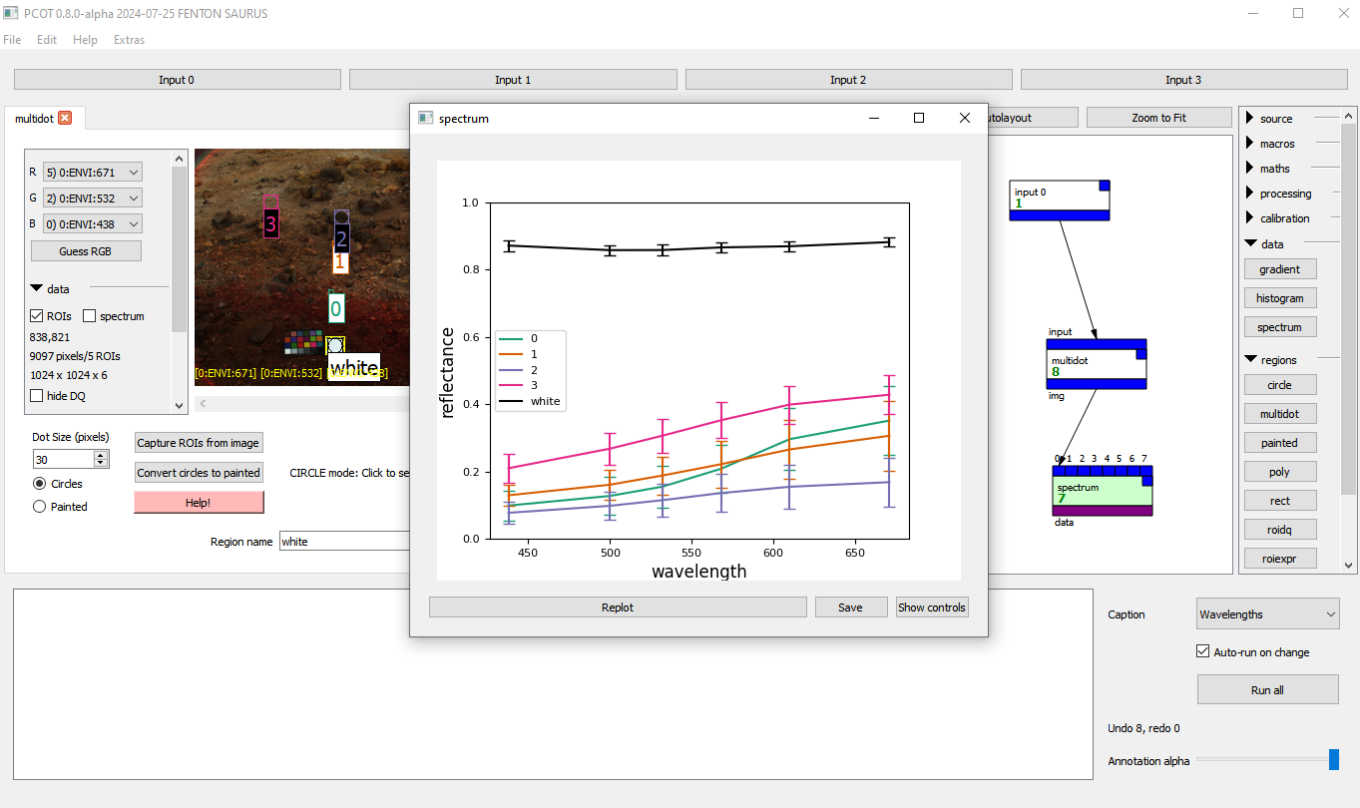The width and height of the screenshot is (1360, 808).
Task: Expand the source palette section
Action: click(x=1250, y=119)
